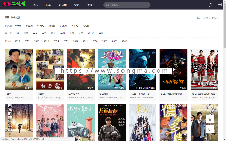This screenshot has width=226, height=141.
Task: Filter by type 日本剧
Action: [x=75, y=26]
